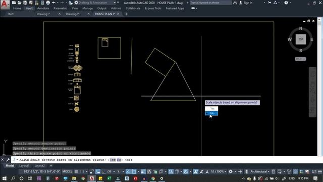Open the Parametric ribbon tab
The width and height of the screenshot is (323, 182).
(x=60, y=8)
